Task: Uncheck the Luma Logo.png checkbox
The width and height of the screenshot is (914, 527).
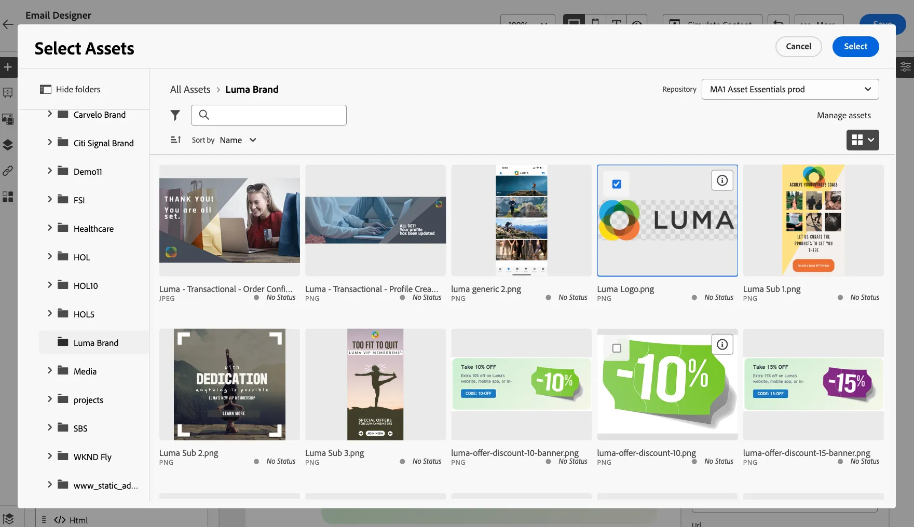Action: pyautogui.click(x=617, y=184)
